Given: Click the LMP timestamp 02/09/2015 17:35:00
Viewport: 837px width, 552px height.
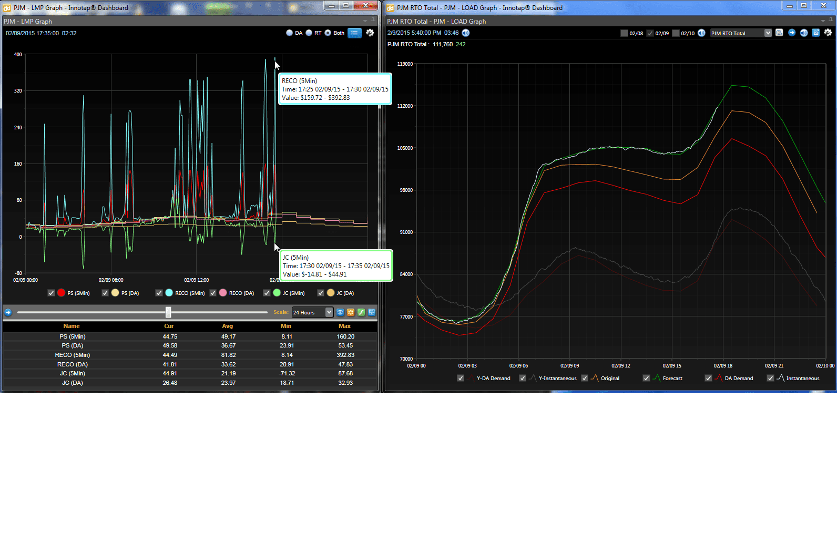Looking at the screenshot, I should pyautogui.click(x=32, y=33).
